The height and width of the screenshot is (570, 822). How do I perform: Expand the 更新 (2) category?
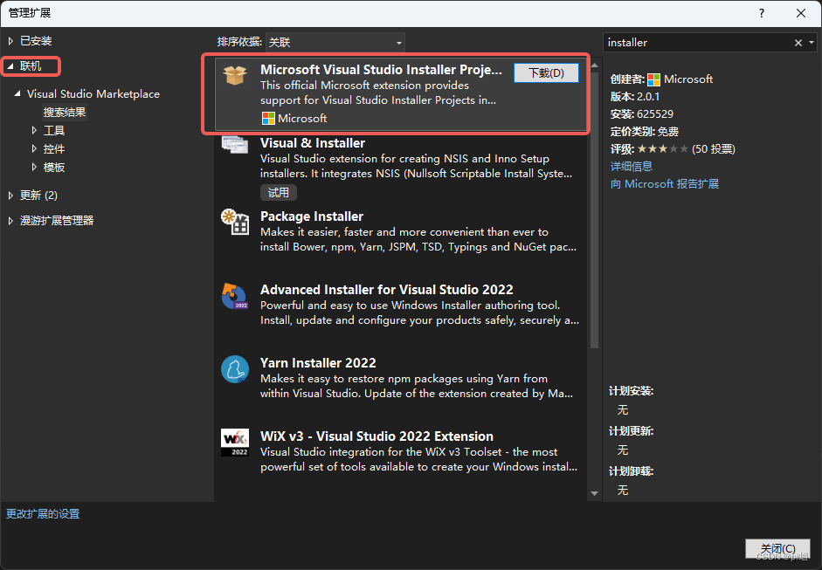tap(10, 196)
